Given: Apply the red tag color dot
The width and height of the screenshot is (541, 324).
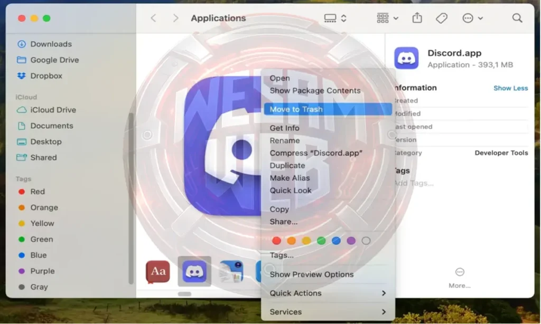Looking at the screenshot, I should (276, 241).
